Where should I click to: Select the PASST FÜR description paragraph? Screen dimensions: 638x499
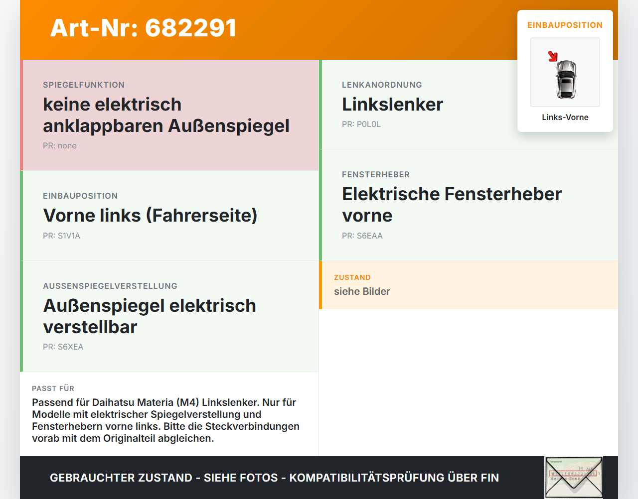click(x=166, y=420)
